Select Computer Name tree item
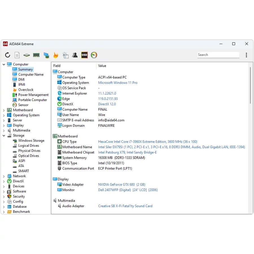Image resolution: width=254 pixels, height=254 pixels. tap(28, 74)
